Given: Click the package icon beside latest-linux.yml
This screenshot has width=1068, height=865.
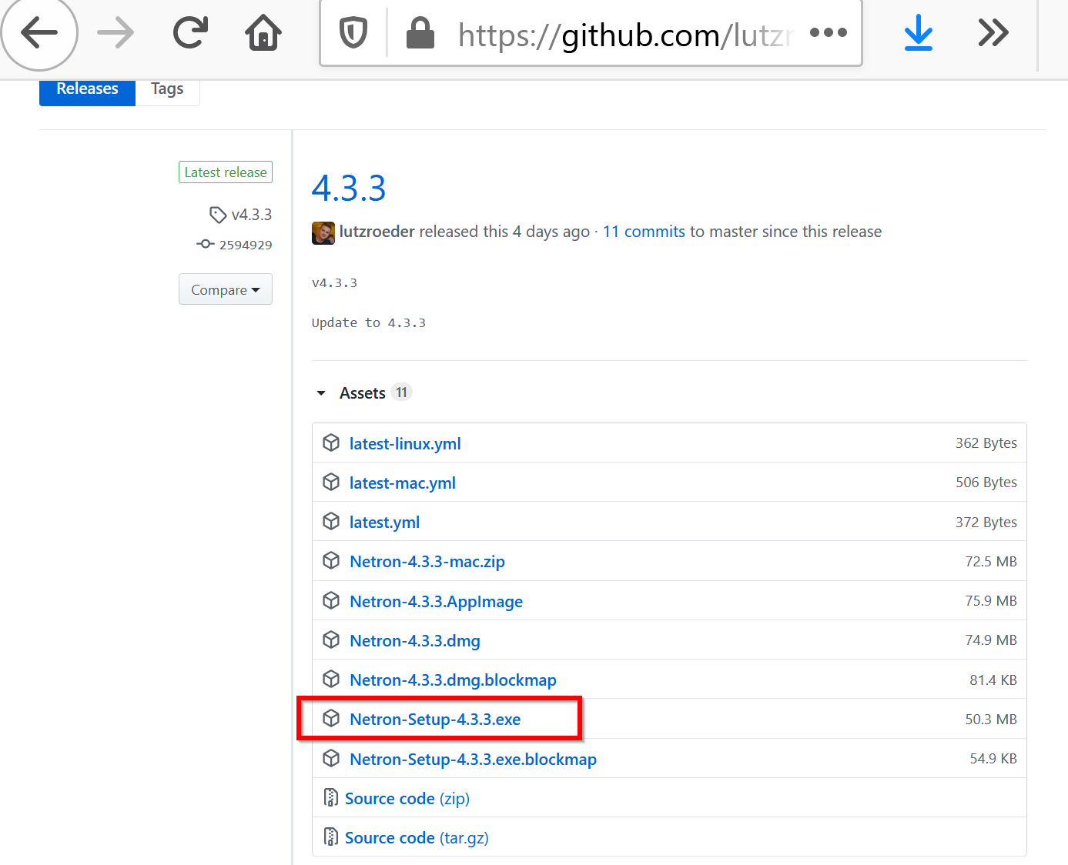Looking at the screenshot, I should tap(331, 443).
